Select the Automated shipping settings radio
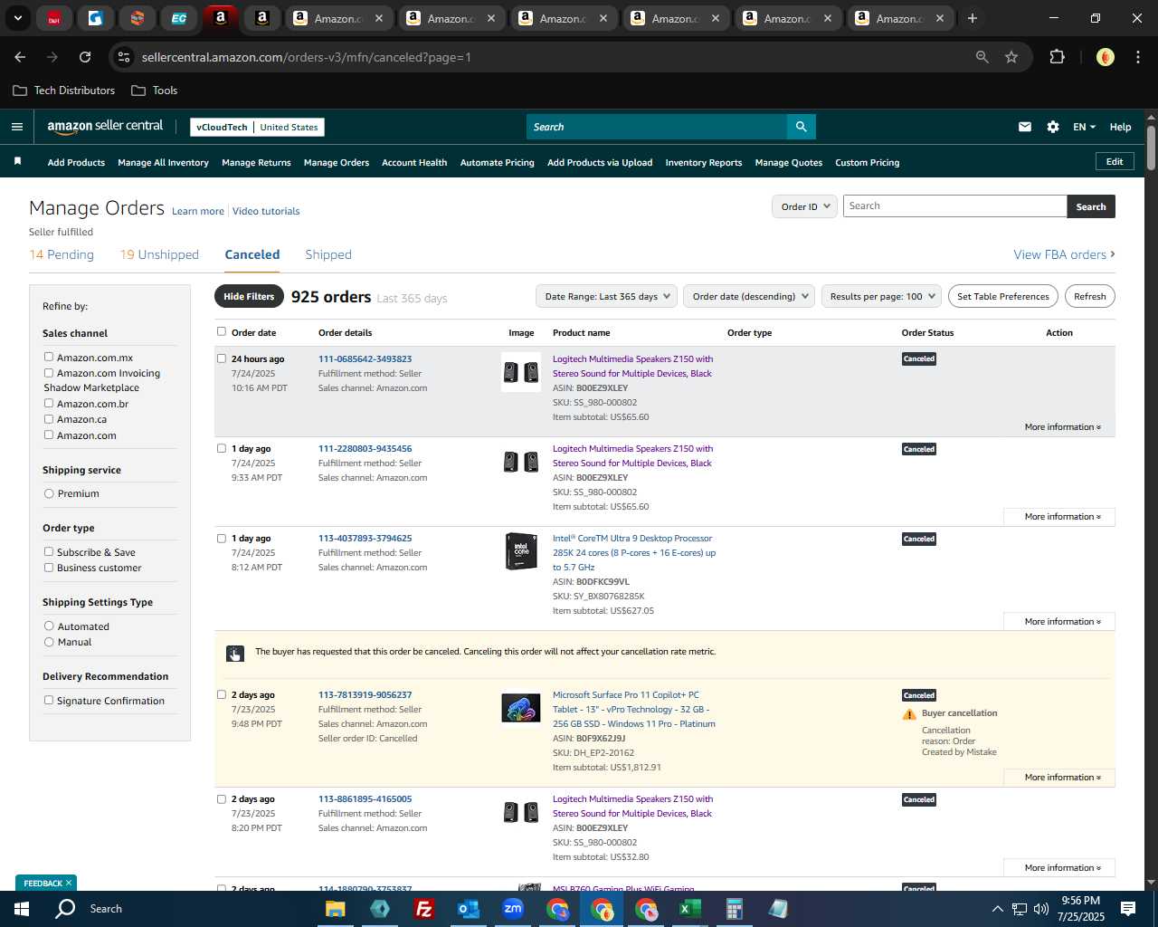The image size is (1158, 927). (49, 626)
